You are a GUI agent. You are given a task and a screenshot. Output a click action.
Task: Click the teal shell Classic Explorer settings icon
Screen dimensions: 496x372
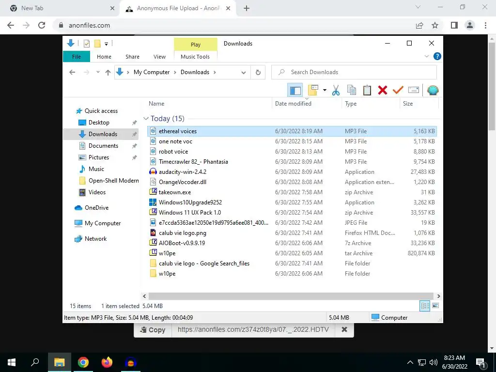coord(433,91)
